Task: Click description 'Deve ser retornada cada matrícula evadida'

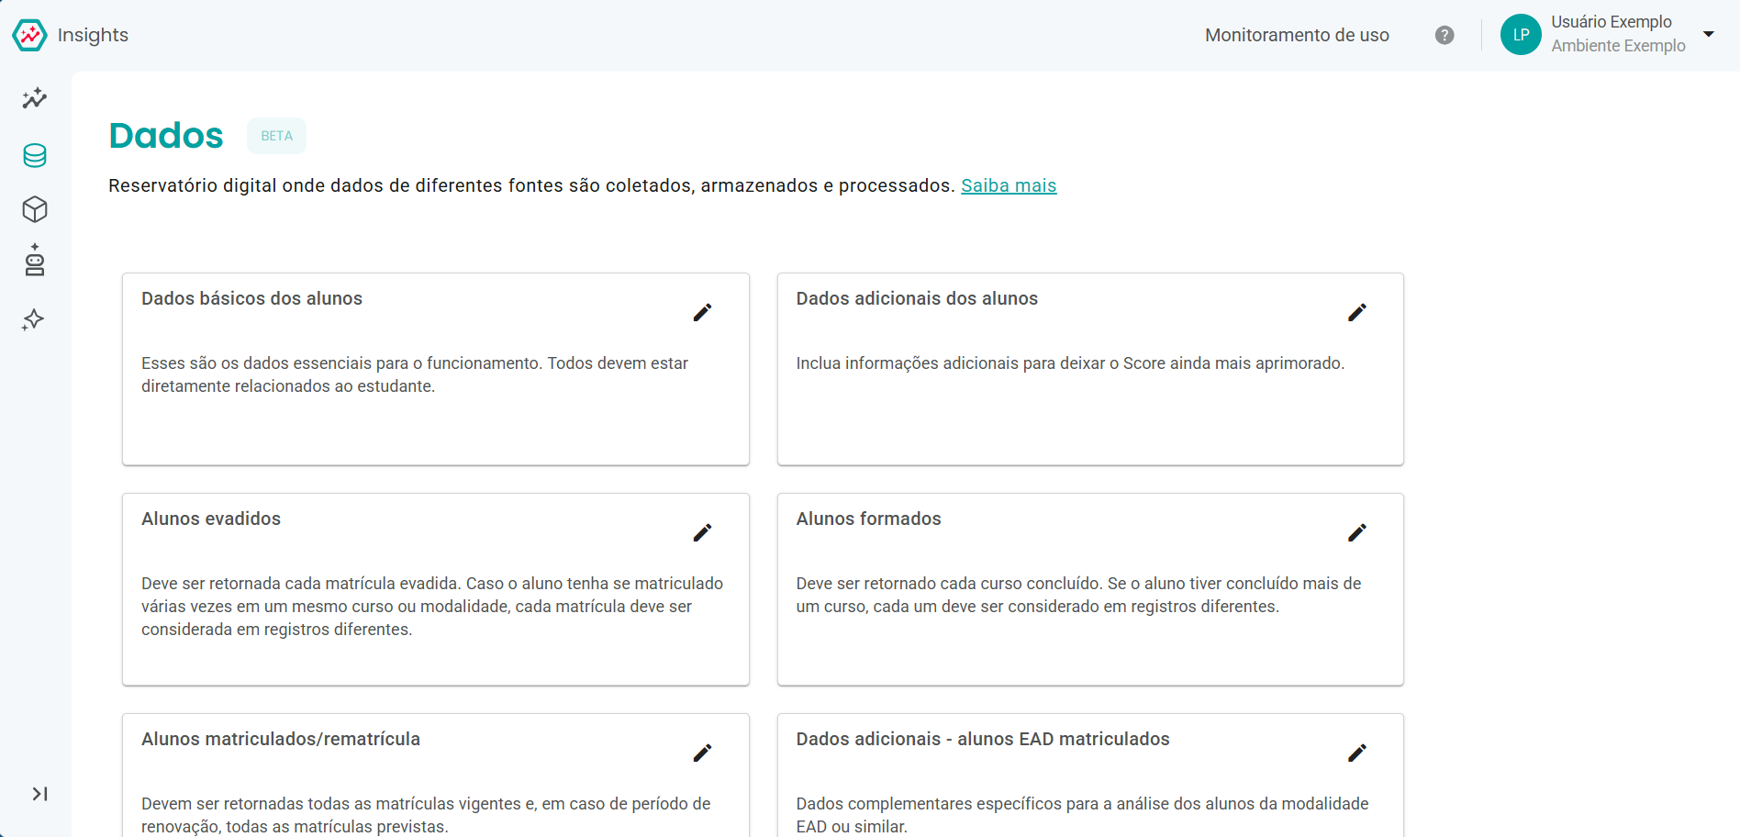Action: point(432,607)
